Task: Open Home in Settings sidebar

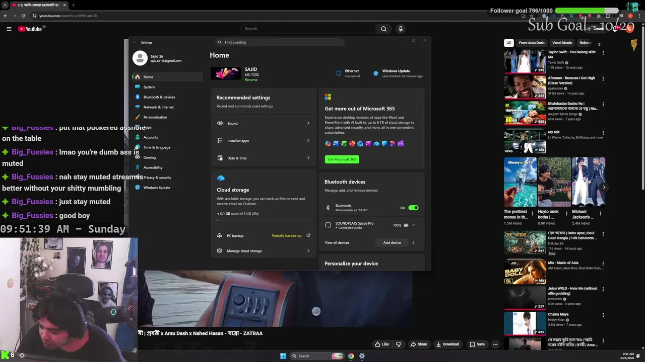Action: coord(167,77)
